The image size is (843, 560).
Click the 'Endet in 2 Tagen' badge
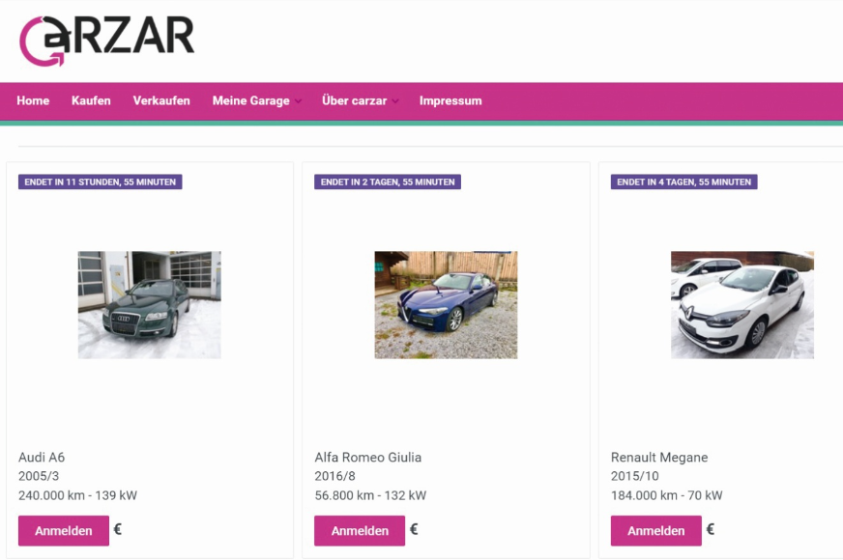[x=388, y=182]
